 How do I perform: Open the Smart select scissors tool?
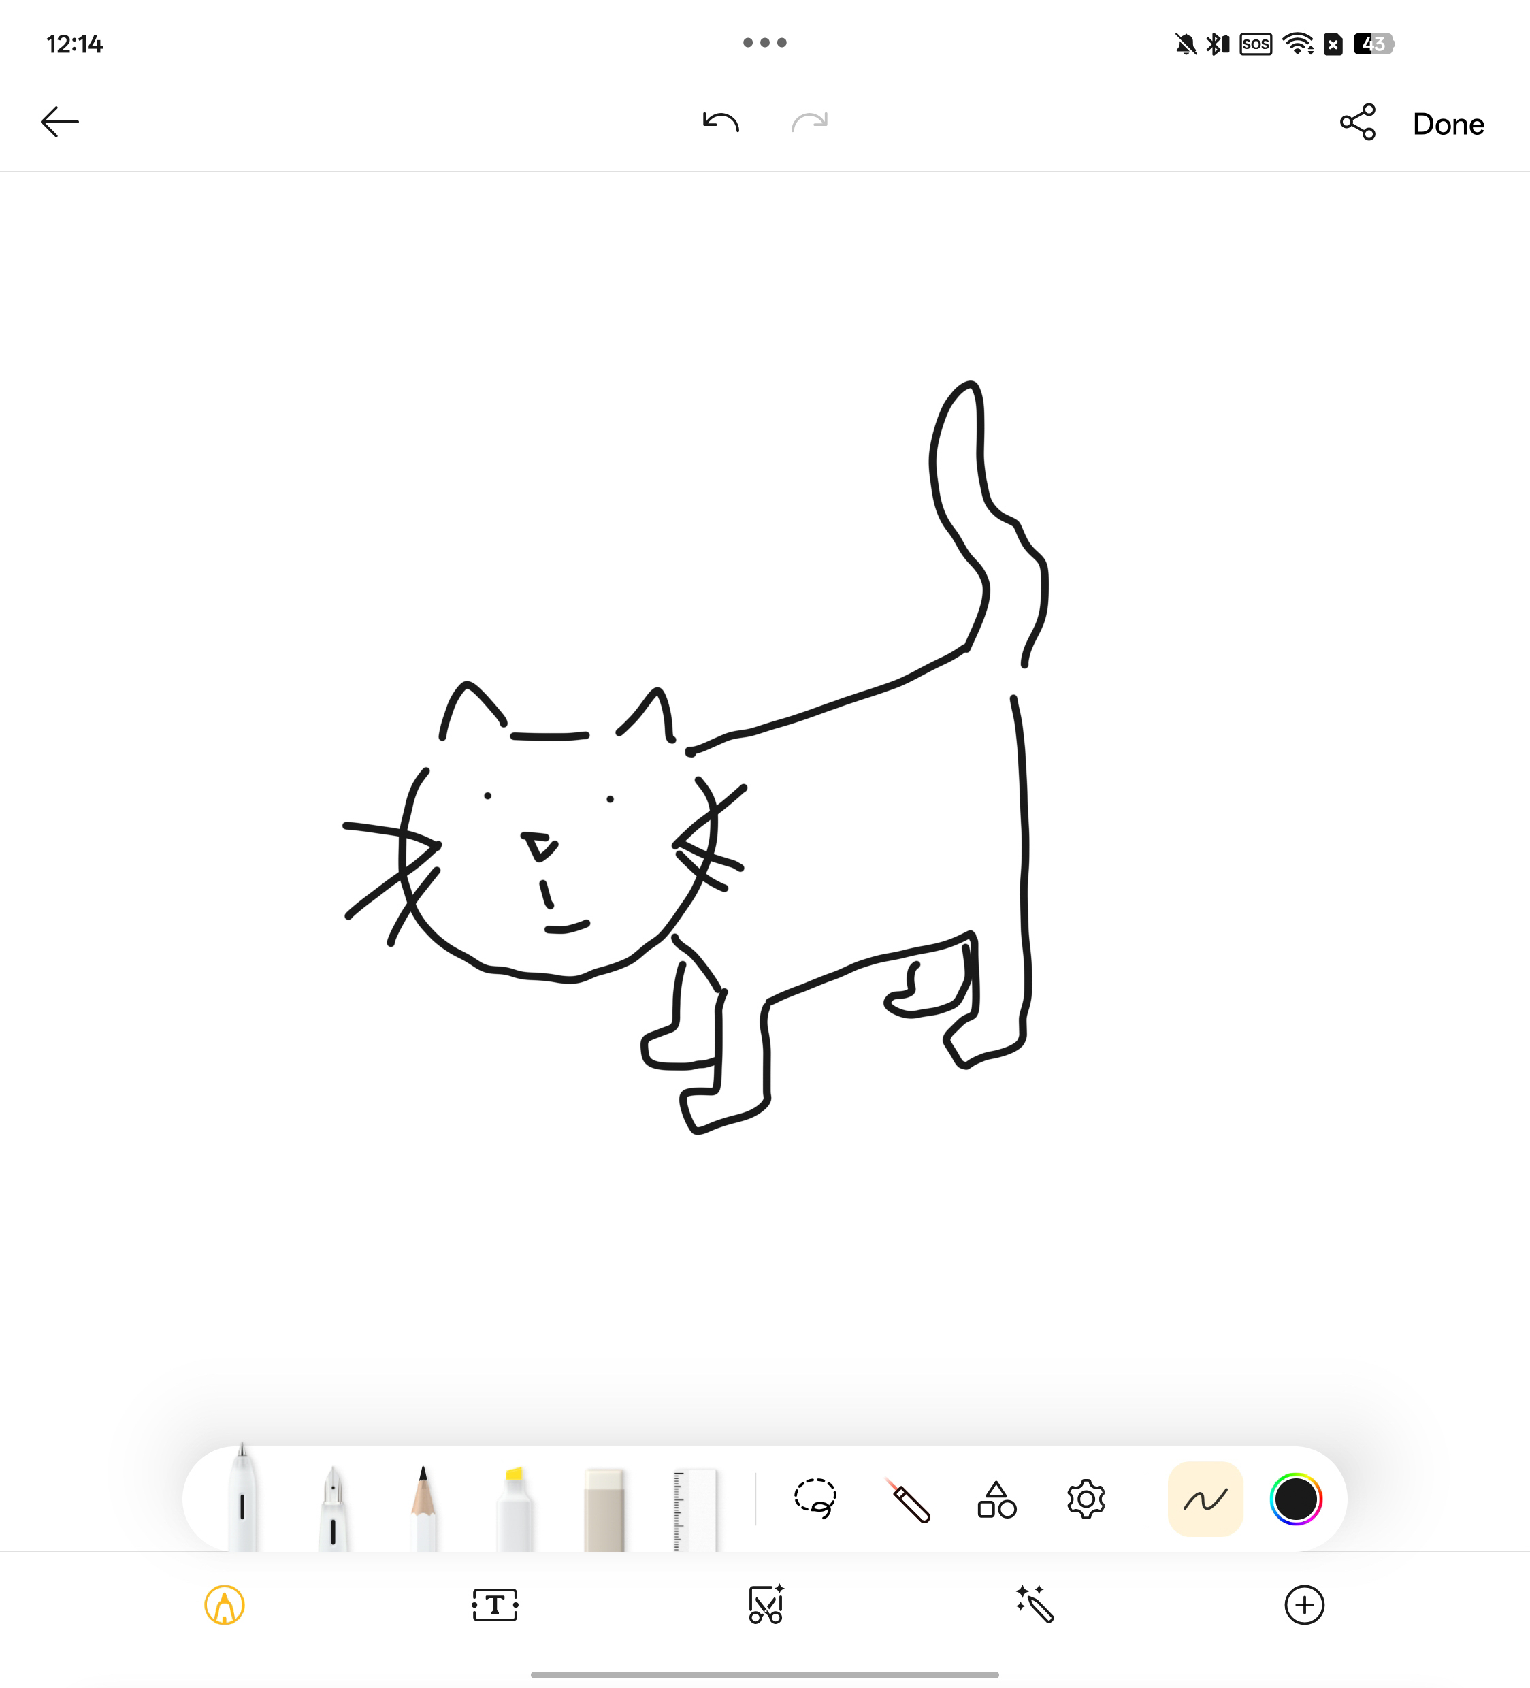[764, 1605]
